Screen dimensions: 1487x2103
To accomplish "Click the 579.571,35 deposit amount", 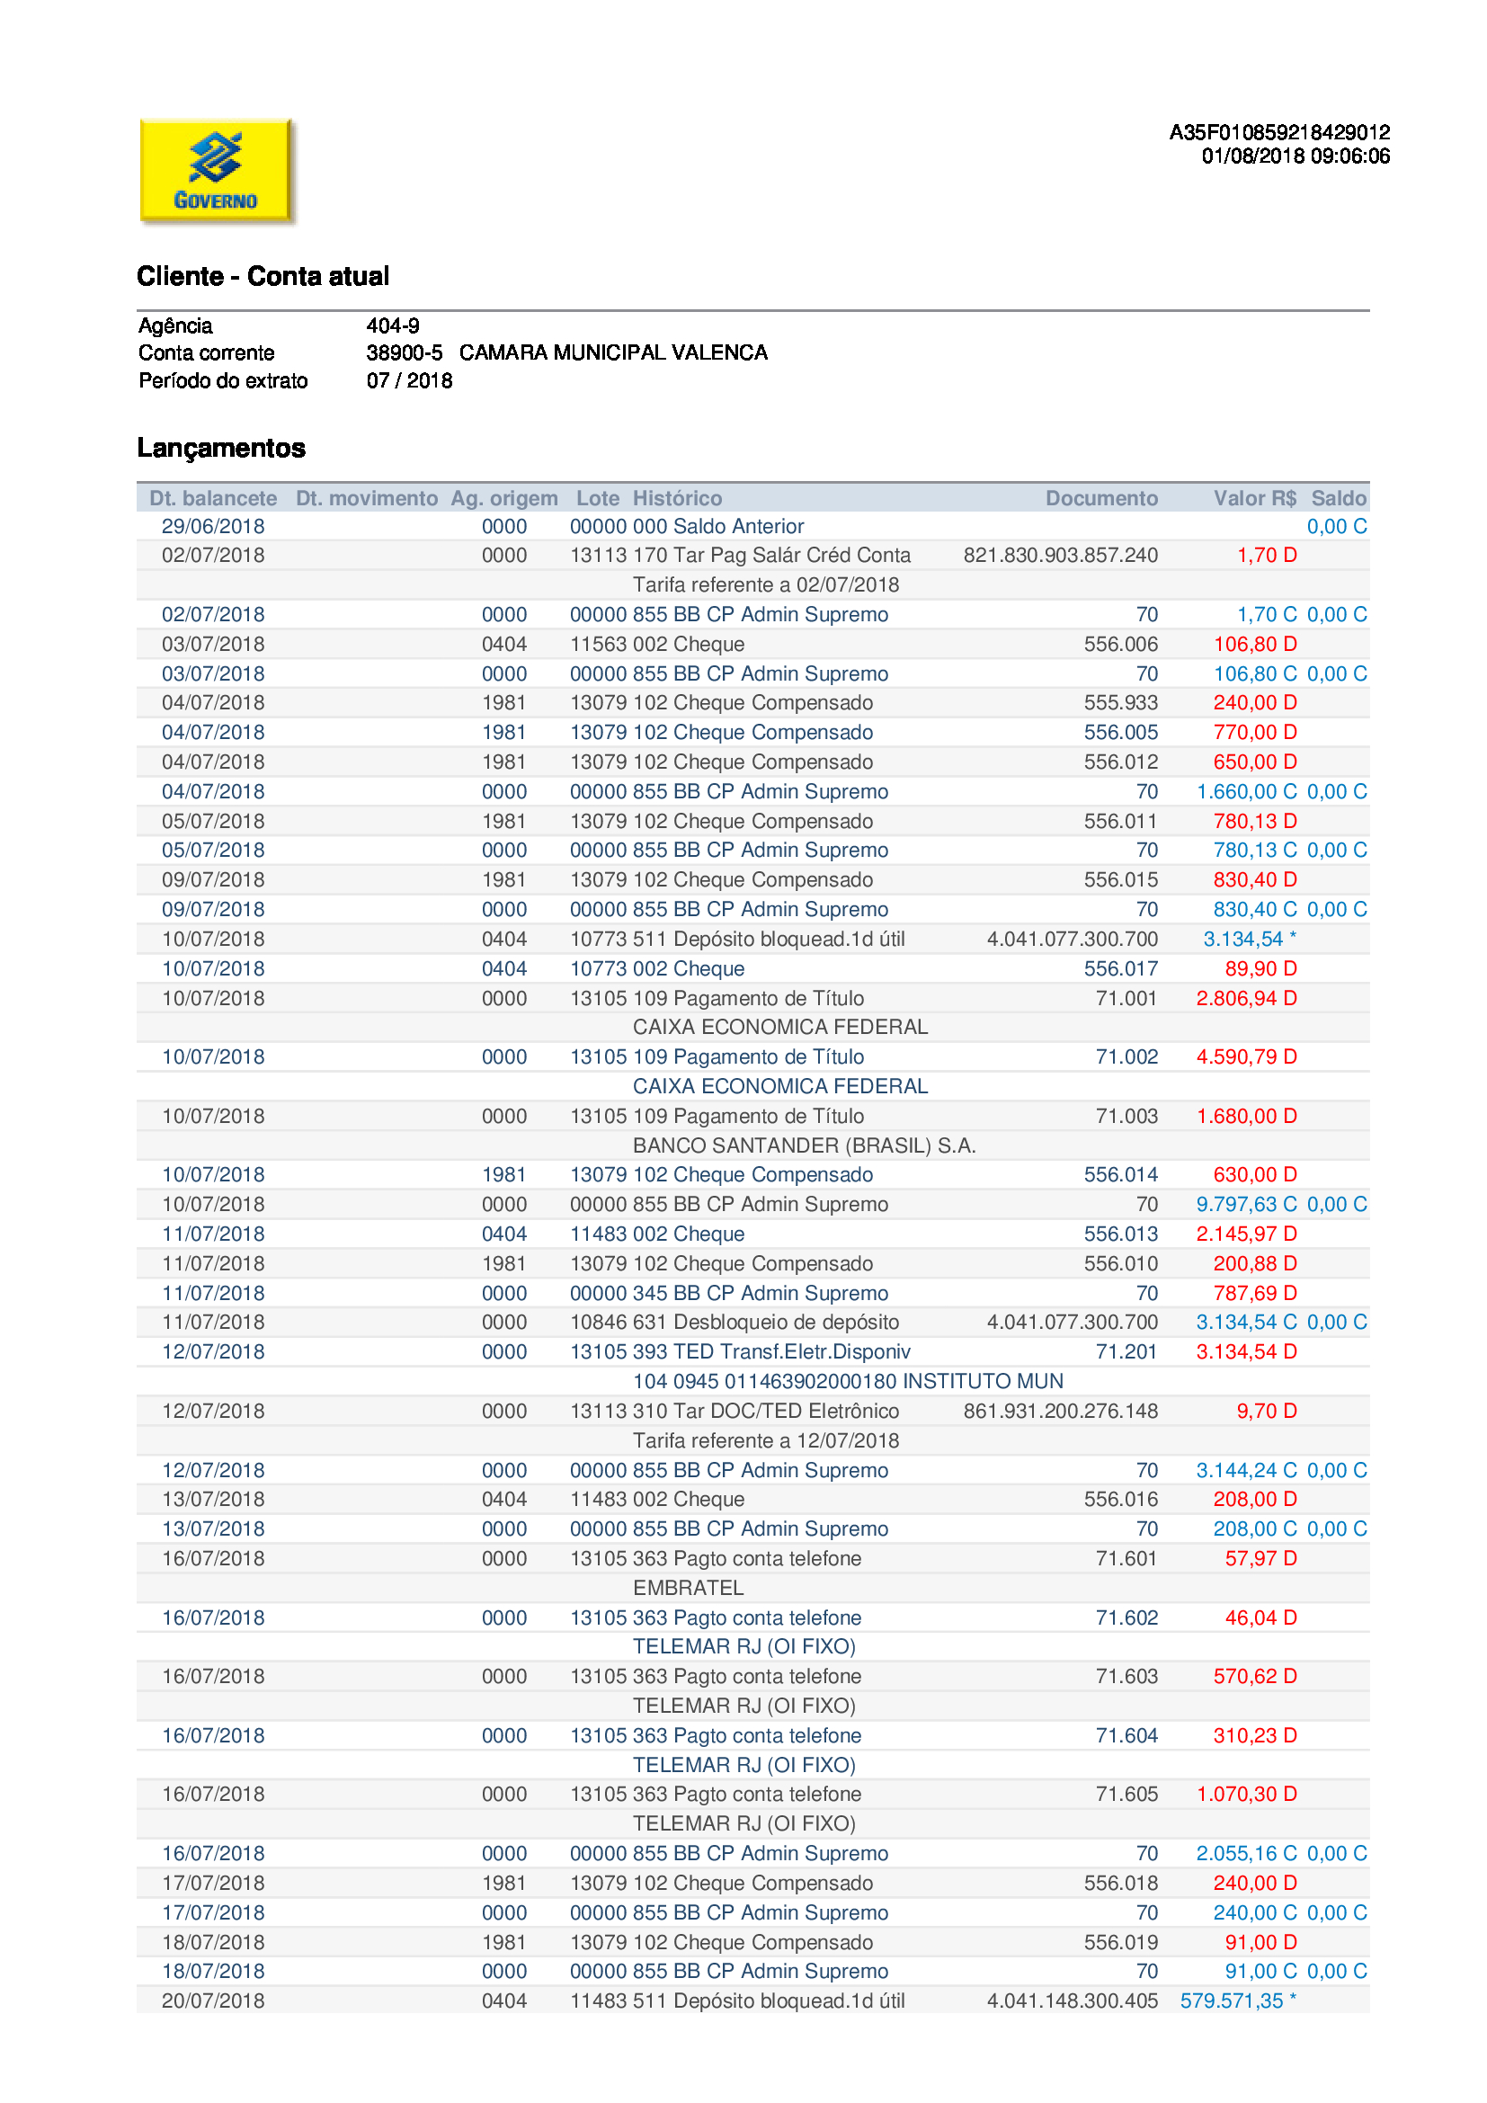I will pyautogui.click(x=1232, y=2001).
